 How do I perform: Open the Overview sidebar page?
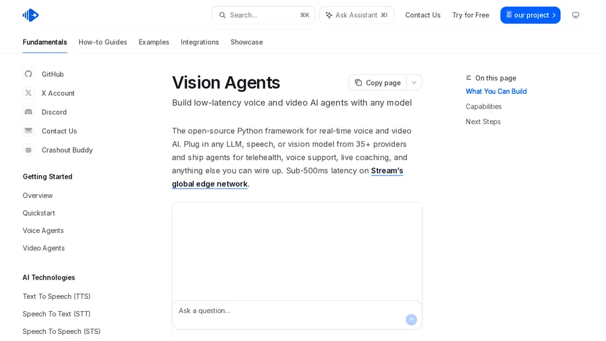point(38,195)
